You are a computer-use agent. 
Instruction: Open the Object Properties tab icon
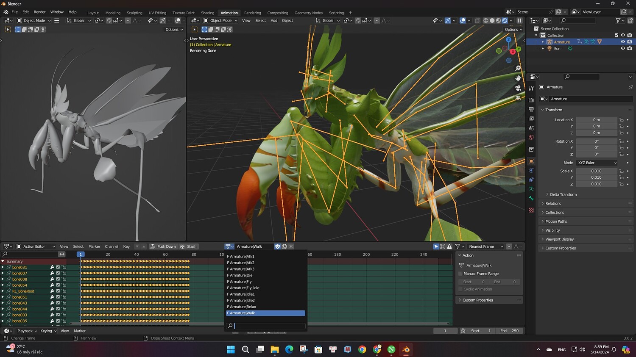(531, 161)
